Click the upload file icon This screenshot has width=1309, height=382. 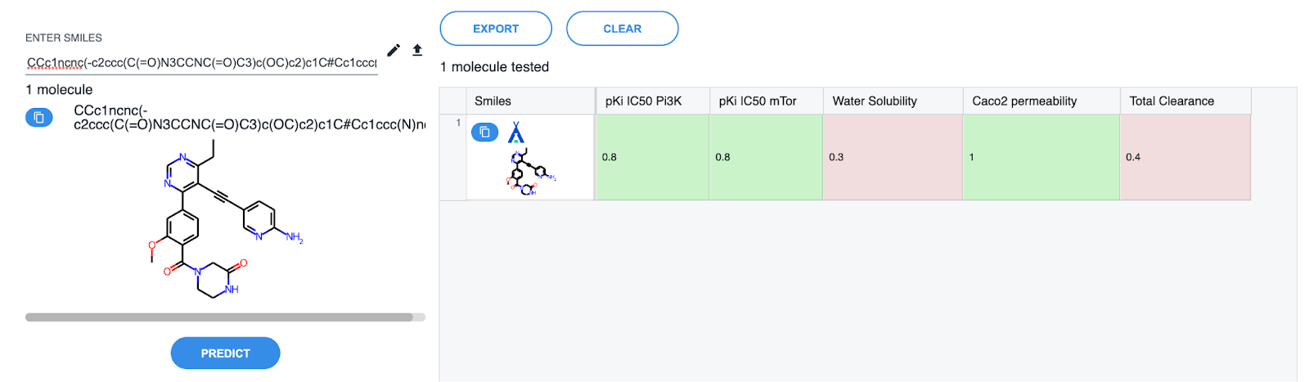[x=417, y=51]
